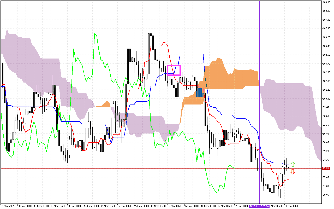Screen dimensions: 334x209
Task: Click the highest candle wick peak
Action: coord(151,5)
